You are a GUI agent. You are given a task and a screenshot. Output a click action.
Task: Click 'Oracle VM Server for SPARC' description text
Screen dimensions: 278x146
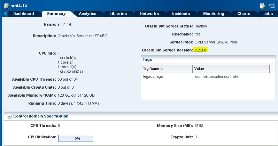coord(83,36)
